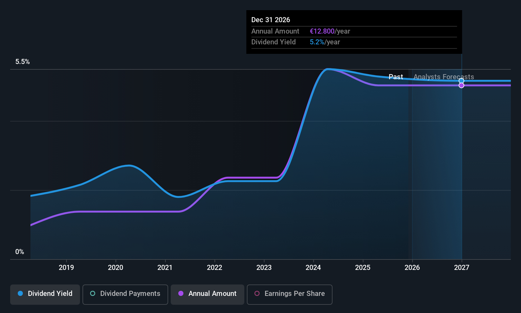Image resolution: width=521 pixels, height=313 pixels.
Task: Click the teal Dividend Payments legend circle
Action: [92, 294]
